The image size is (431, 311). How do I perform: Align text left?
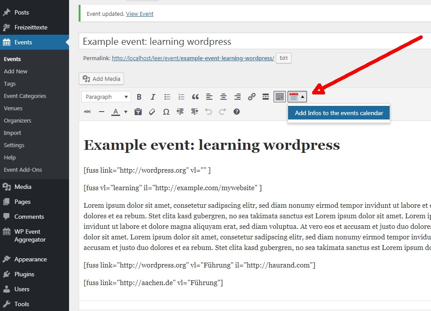click(209, 97)
